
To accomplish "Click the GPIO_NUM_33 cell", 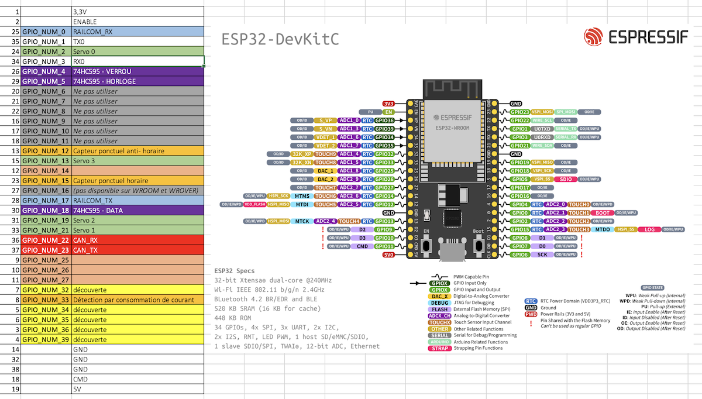I will coord(46,300).
